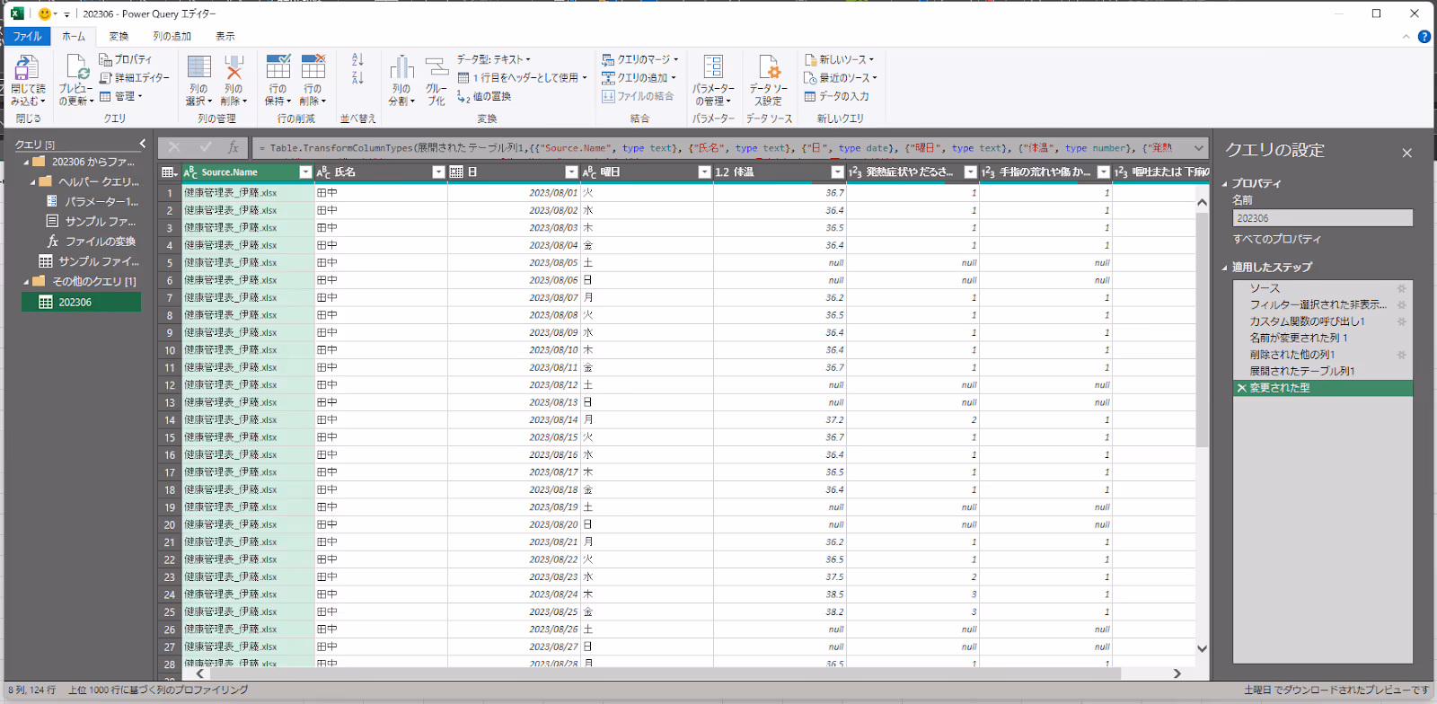The height and width of the screenshot is (704, 1437).
Task: Switch to the 変換 tab
Action: (x=119, y=37)
